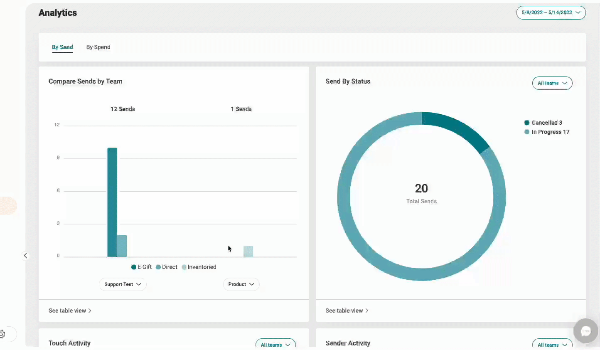The width and height of the screenshot is (600, 350).
Task: Toggle the Cancelled 3 legend entry
Action: [x=543, y=123]
